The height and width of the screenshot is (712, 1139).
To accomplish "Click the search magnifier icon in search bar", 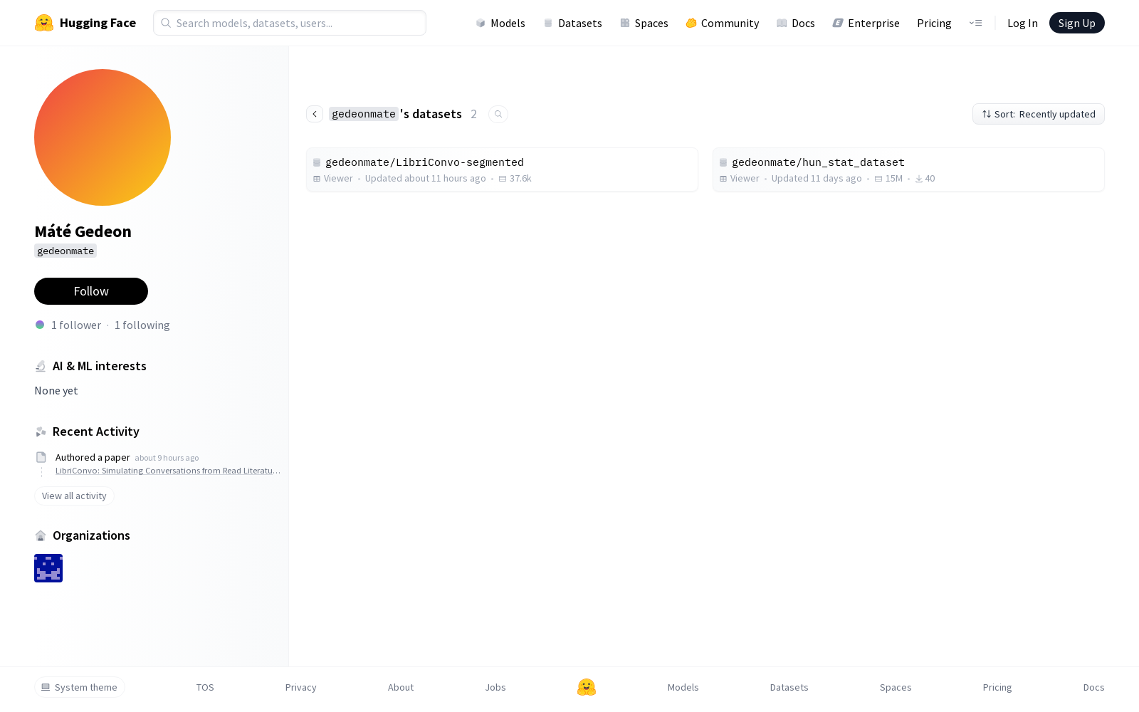I will 166,23.
